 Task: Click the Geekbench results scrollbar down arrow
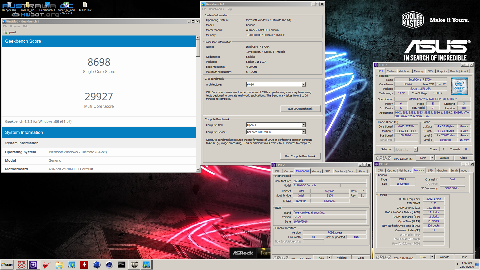point(198,170)
